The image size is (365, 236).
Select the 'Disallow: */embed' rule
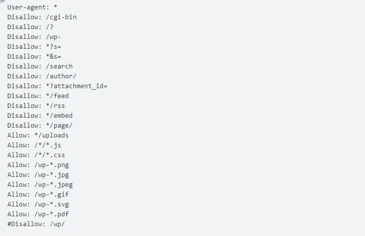[40, 115]
